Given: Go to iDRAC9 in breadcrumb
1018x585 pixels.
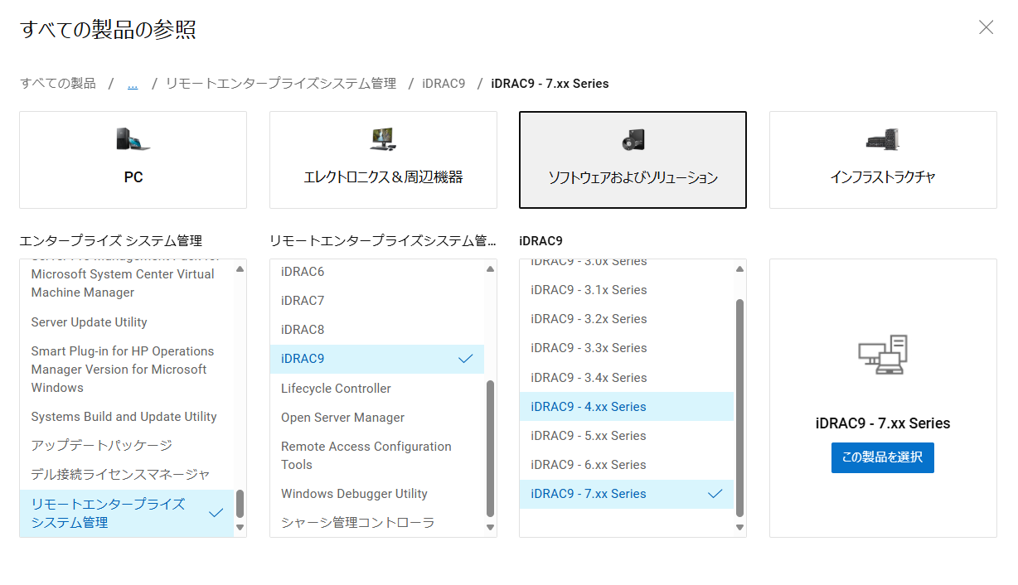Looking at the screenshot, I should 444,84.
